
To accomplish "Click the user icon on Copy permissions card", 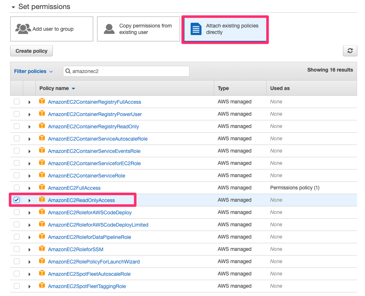I will pyautogui.click(x=109, y=29).
